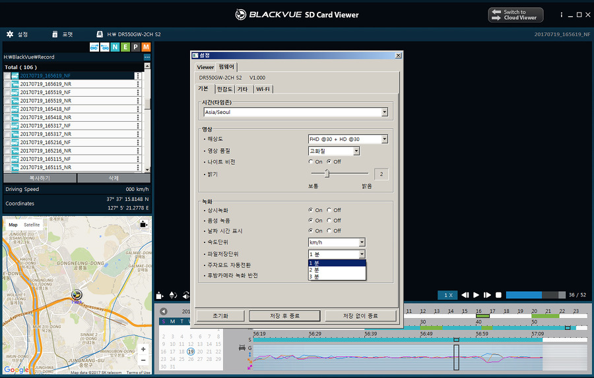The image size is (594, 378).
Task: Browse for folder with the ellipsis button
Action: 147,57
